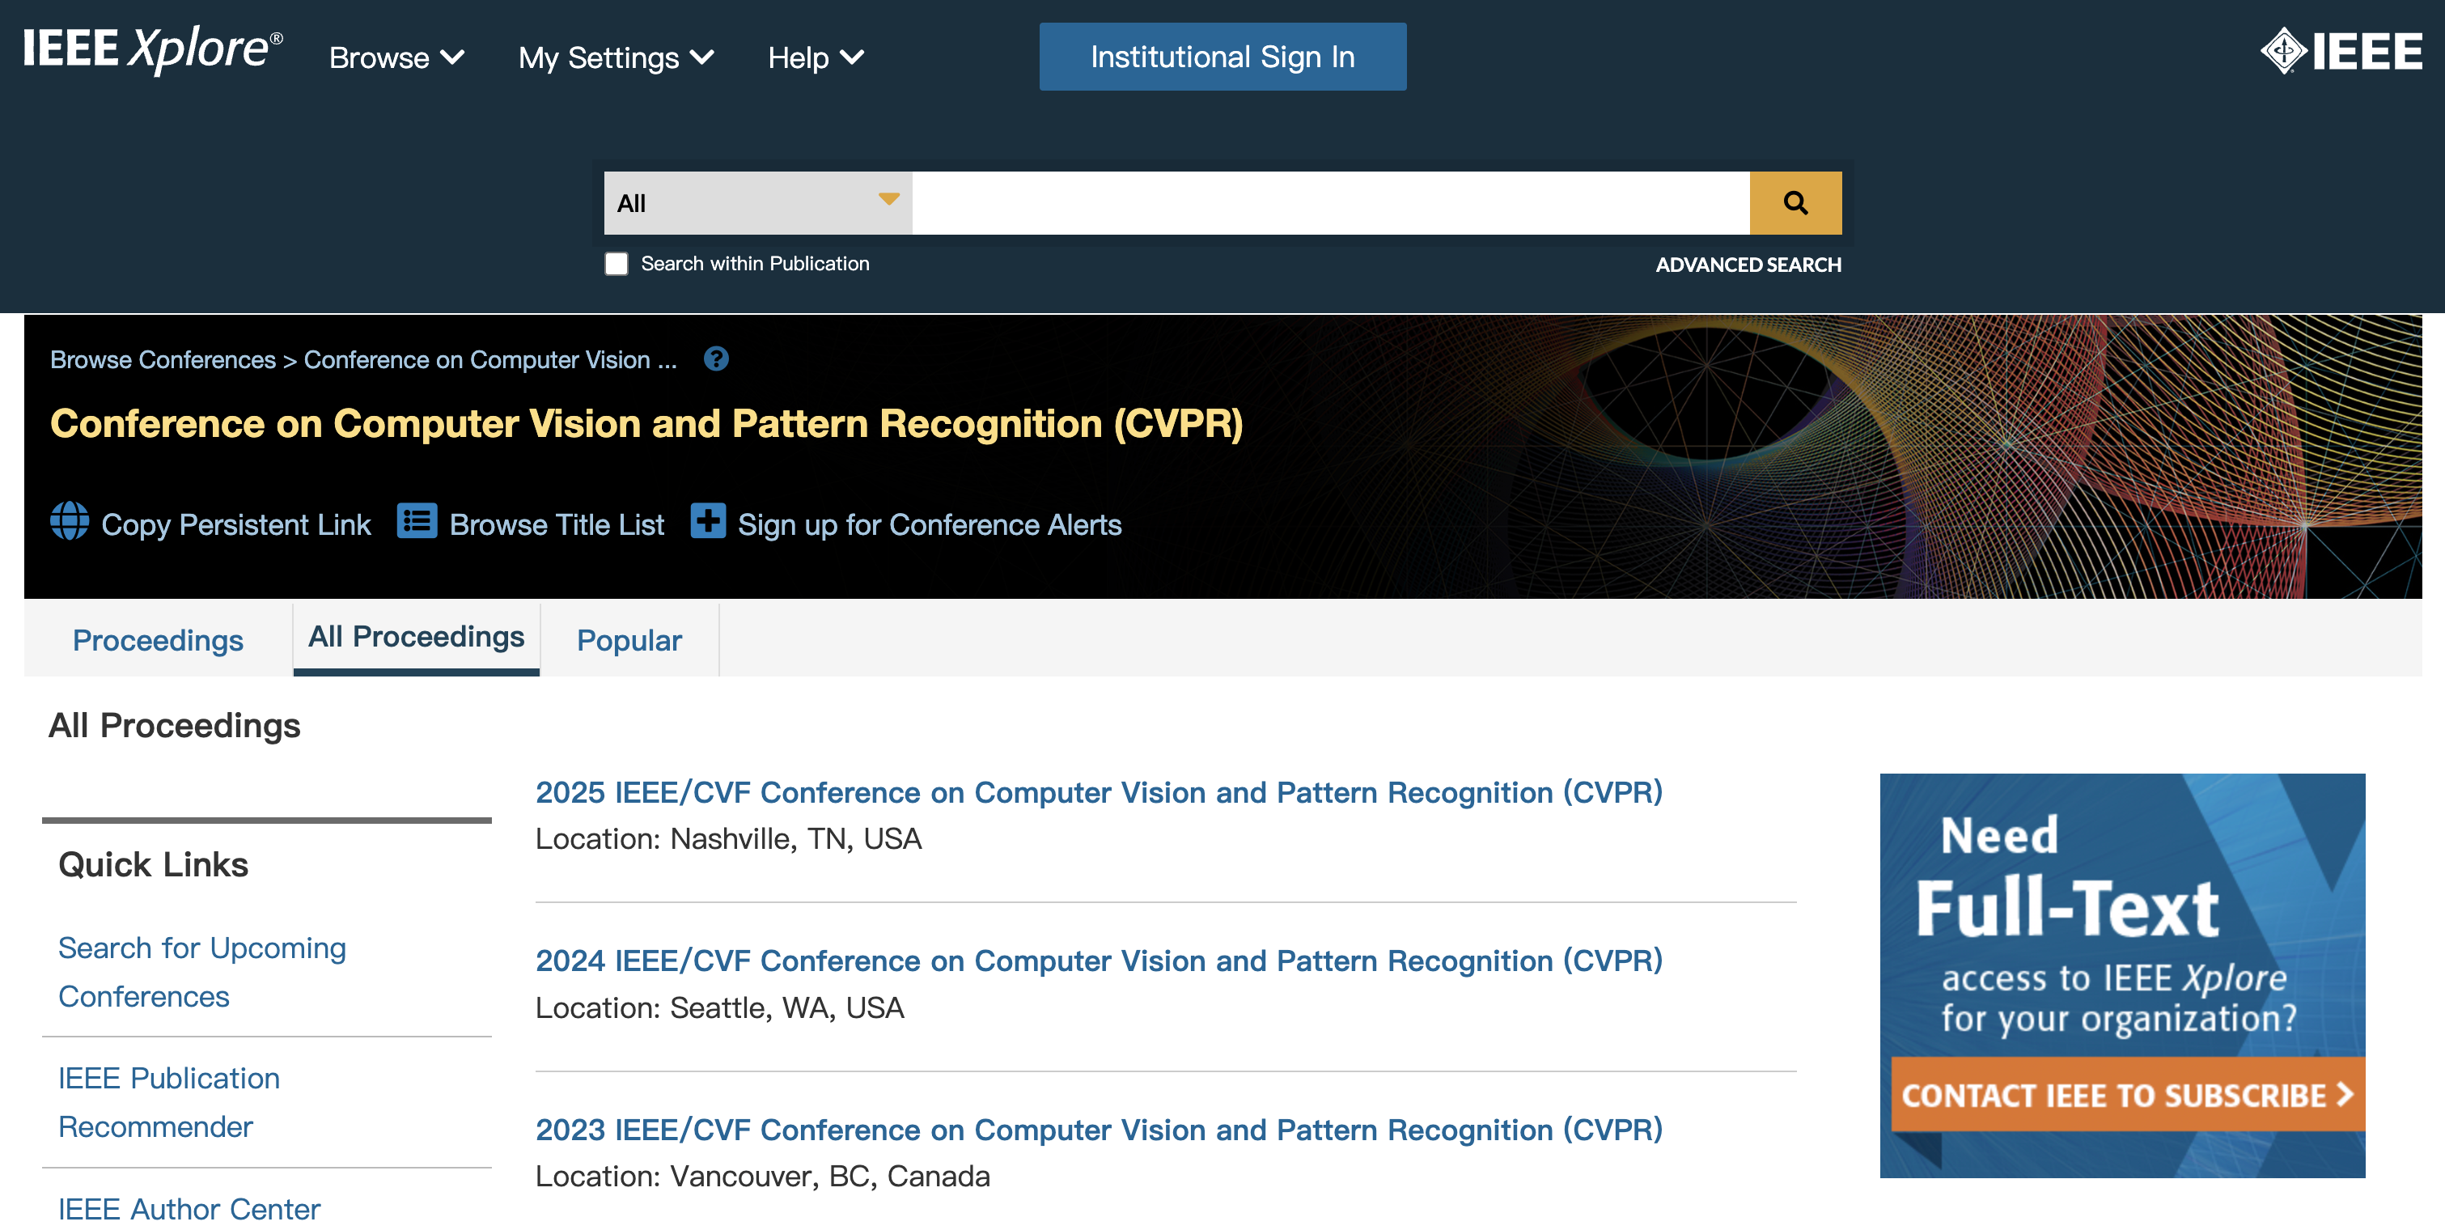Click the plus icon for Conference Alerts
2445x1230 pixels.
coord(708,522)
